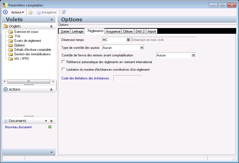Screen dimensions: 239x163
Task: Click the Nouveau document link
Action: pyautogui.click(x=18, y=127)
